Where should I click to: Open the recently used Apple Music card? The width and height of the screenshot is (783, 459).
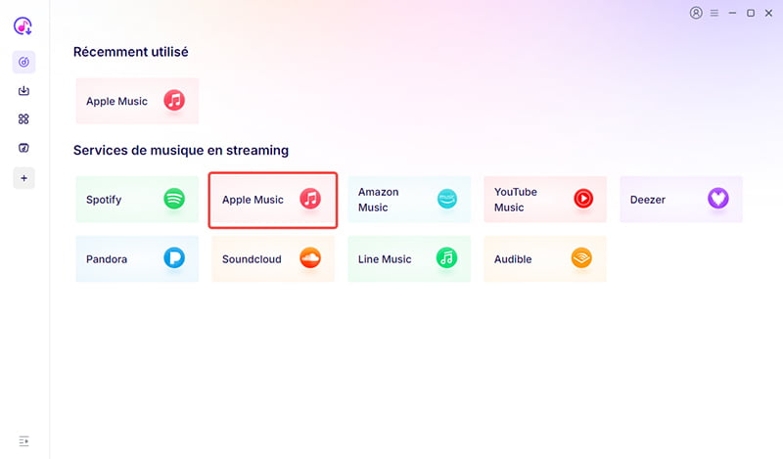pyautogui.click(x=137, y=101)
